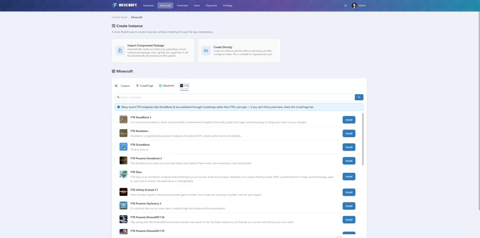Viewport: 480px width, 238px height.
Task: Click the 'Time to dive in!' description
Action: 140,150
